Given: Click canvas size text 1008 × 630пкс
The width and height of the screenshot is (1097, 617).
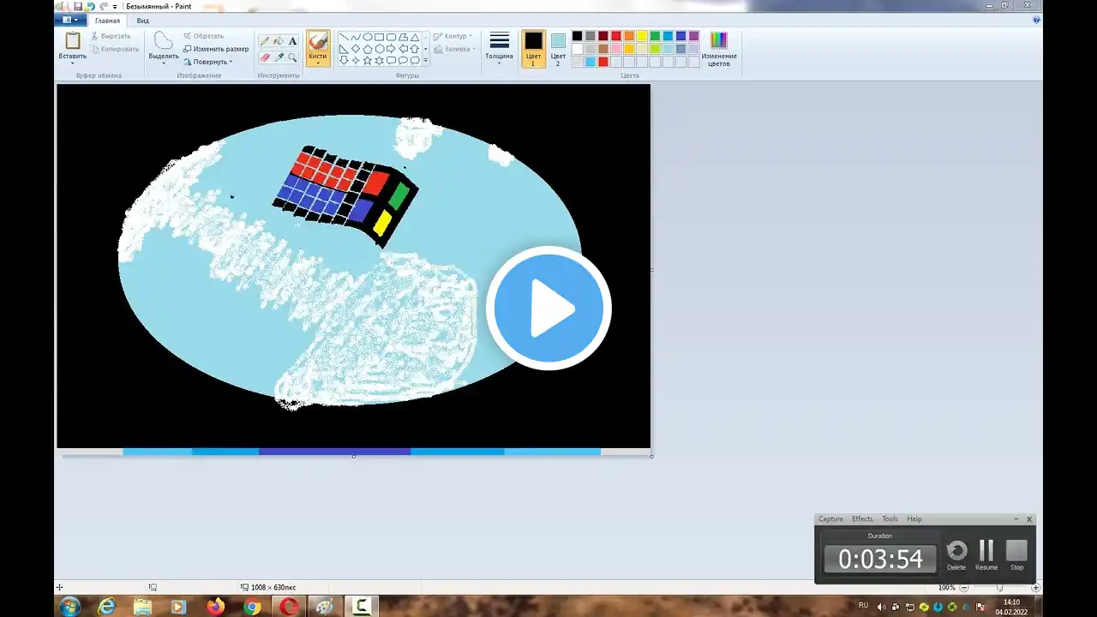Looking at the screenshot, I should (273, 588).
